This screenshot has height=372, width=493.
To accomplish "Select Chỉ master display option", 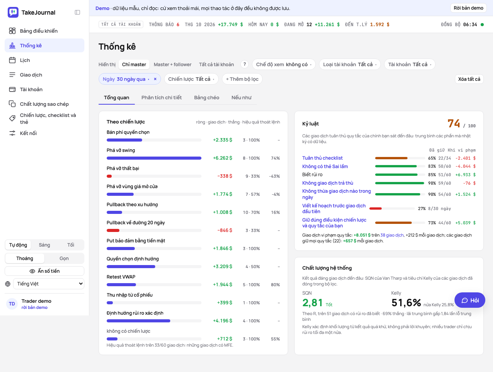I will click(x=134, y=65).
